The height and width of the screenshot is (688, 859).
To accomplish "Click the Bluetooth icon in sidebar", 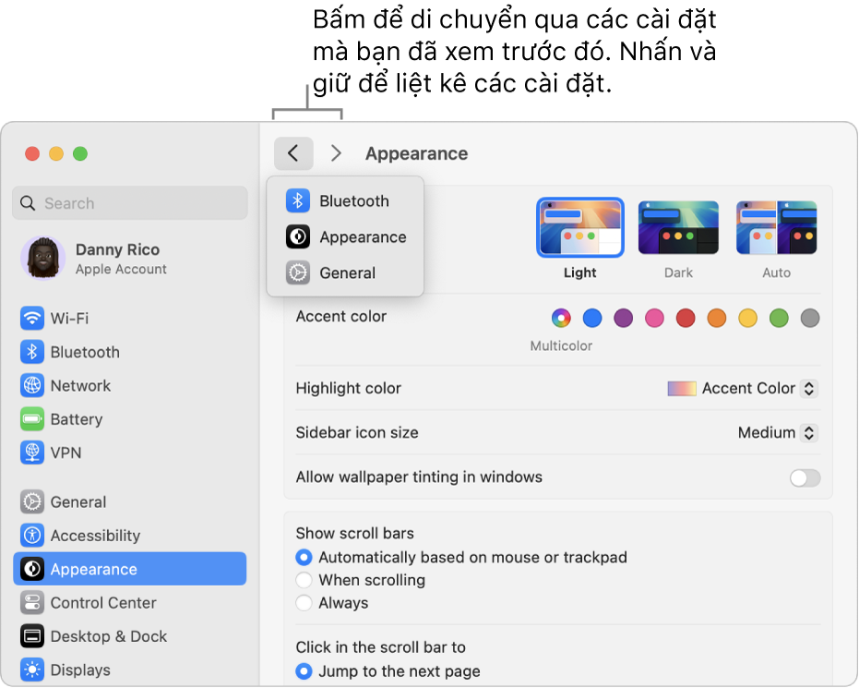I will (32, 352).
